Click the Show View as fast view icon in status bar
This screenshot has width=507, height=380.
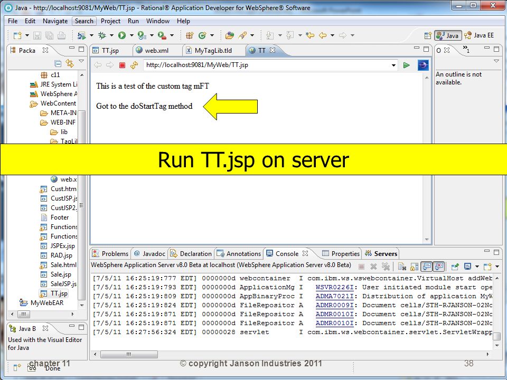pyautogui.click(x=17, y=367)
